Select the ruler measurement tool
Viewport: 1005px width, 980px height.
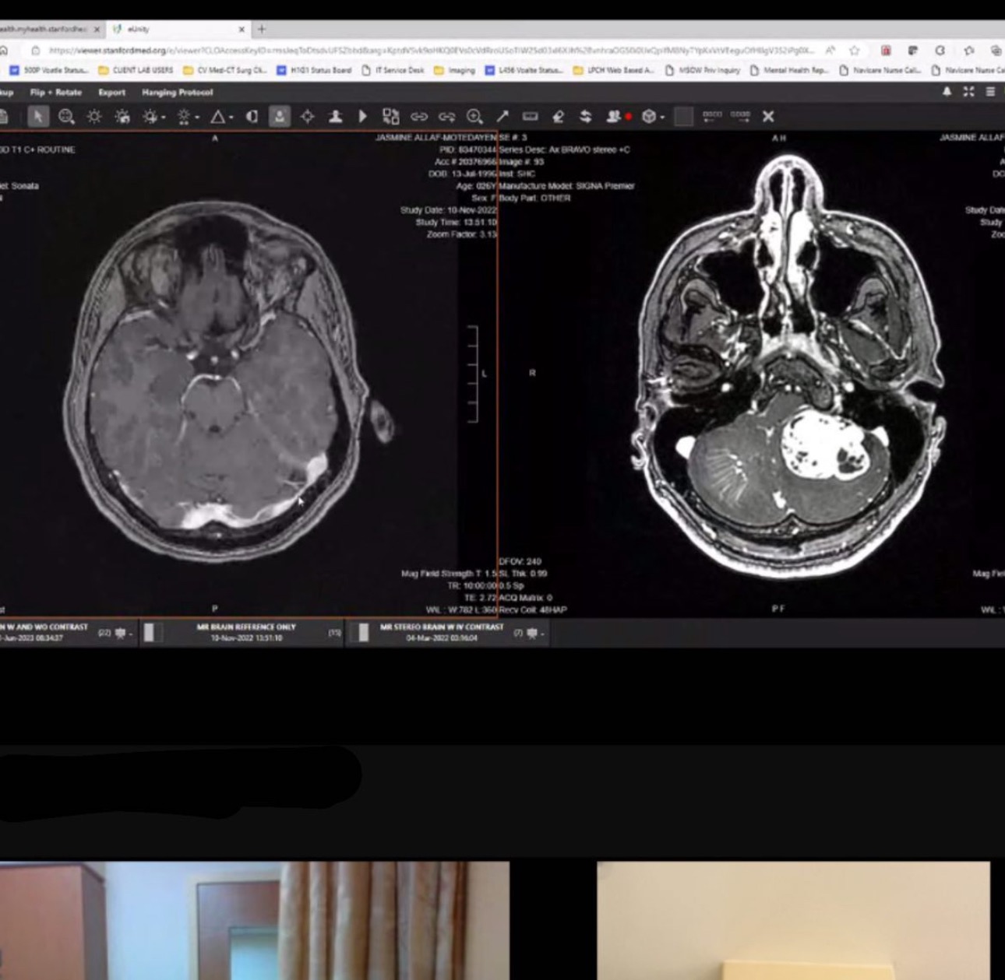530,117
